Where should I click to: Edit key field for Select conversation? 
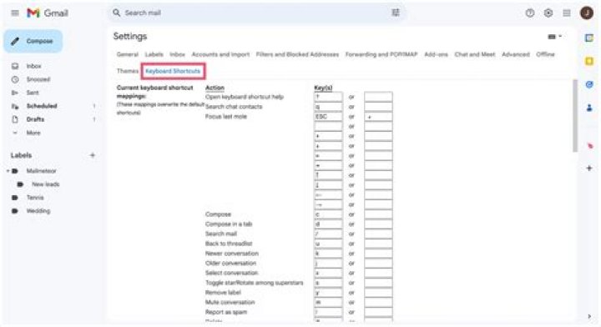(x=328, y=273)
